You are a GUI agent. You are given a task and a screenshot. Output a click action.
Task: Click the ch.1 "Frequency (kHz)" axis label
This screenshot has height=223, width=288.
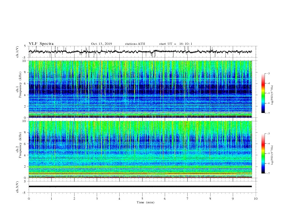pos(20,85)
